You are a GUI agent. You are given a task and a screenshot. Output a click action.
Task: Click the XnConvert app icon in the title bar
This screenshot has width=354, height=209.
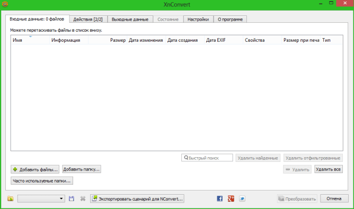(5, 4)
